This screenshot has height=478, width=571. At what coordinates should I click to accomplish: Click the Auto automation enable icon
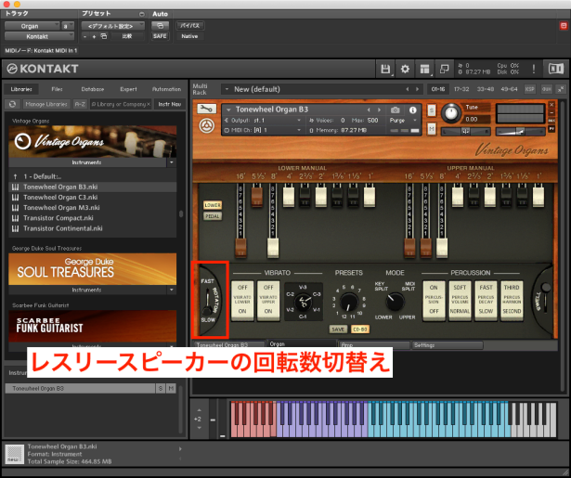coord(160,25)
